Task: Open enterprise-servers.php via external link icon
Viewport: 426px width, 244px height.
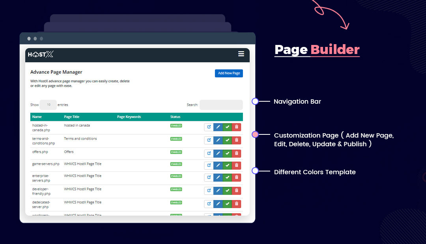Action: [209, 177]
